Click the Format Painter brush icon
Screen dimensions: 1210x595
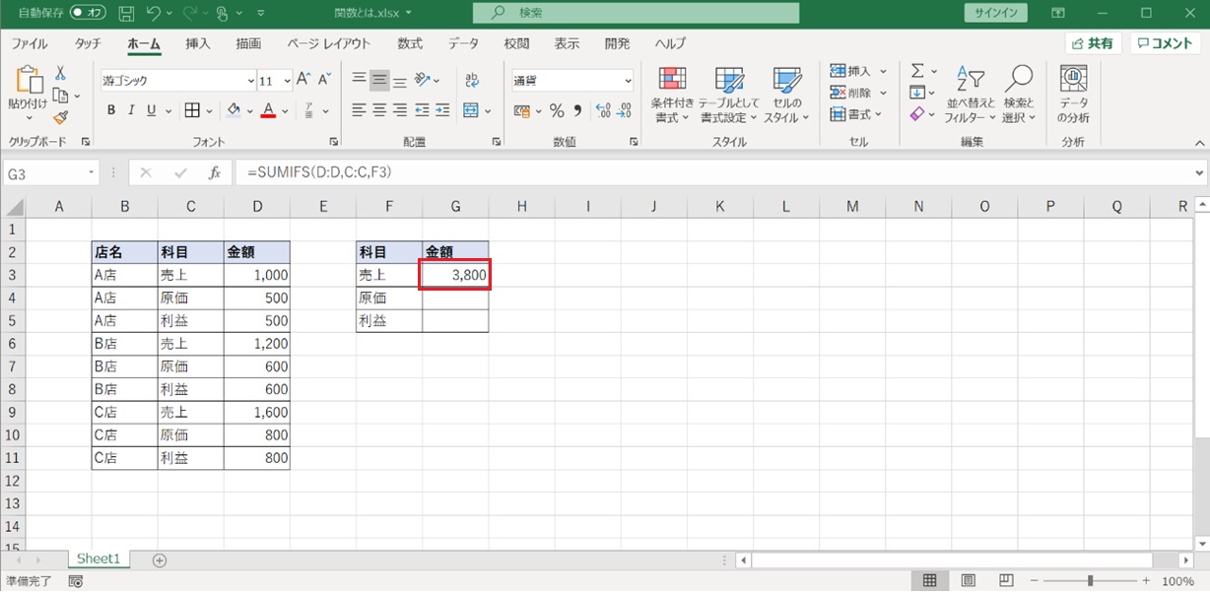[x=60, y=117]
